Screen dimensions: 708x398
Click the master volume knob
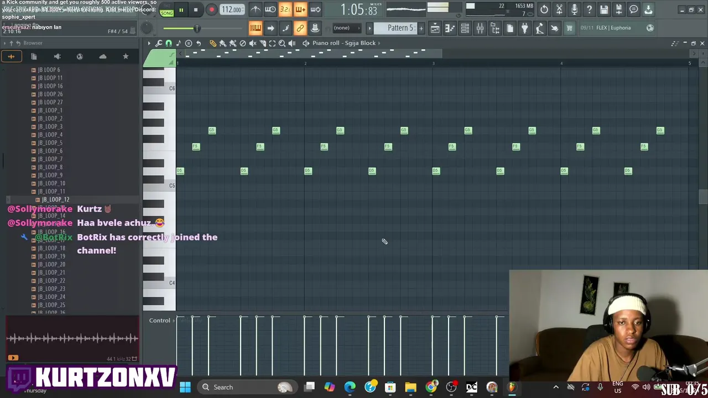point(147,28)
